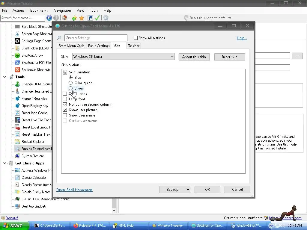Switch to the Start Menu Style tab
The width and height of the screenshot is (307, 230).
tap(71, 46)
